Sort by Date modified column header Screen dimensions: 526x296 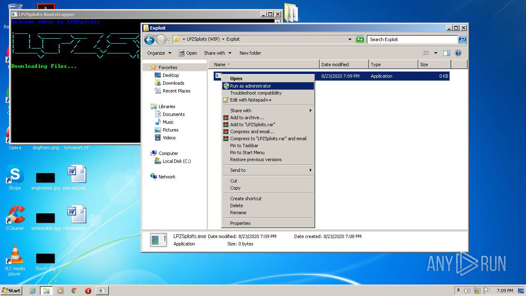pos(344,65)
